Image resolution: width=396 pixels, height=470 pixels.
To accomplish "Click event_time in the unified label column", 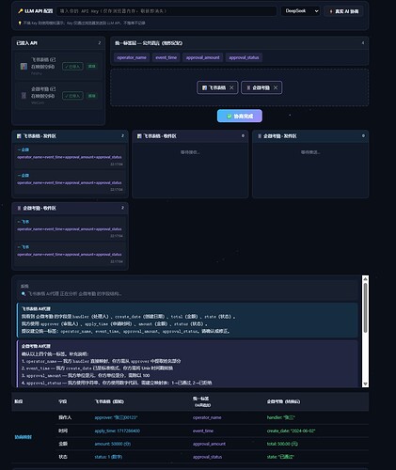I will point(203,431).
